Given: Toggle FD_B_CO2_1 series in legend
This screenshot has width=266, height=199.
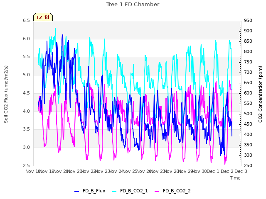Looking at the screenshot, I should (130, 191).
